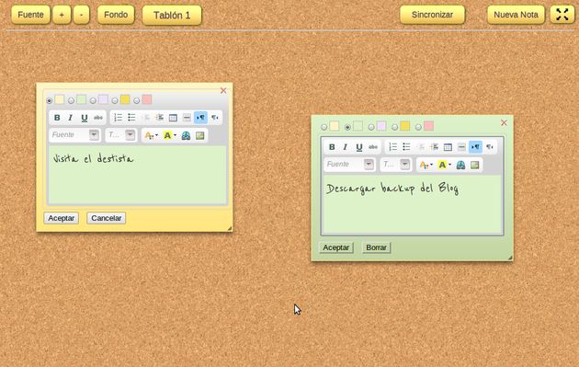Decrease indent in the dentista note
Image resolution: width=579 pixels, height=367 pixels.
coord(146,118)
